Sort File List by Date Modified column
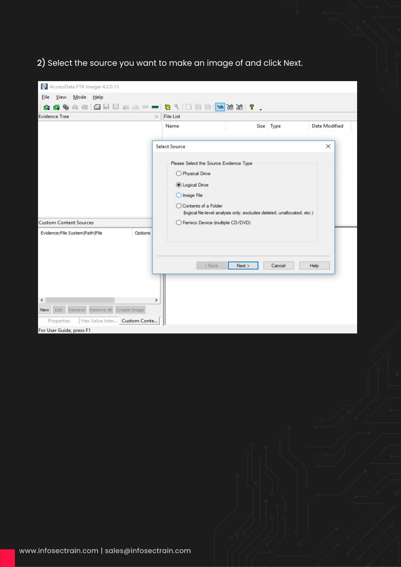 tap(330, 126)
